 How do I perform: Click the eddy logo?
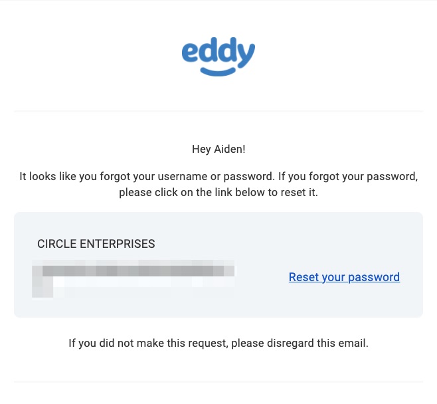point(218,56)
